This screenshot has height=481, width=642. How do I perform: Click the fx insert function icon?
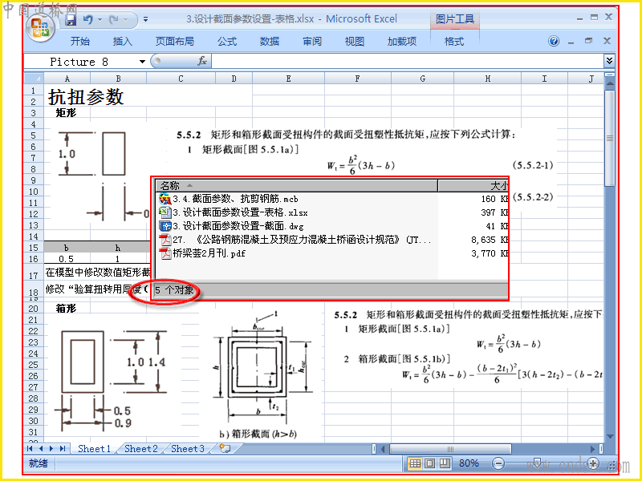[202, 62]
